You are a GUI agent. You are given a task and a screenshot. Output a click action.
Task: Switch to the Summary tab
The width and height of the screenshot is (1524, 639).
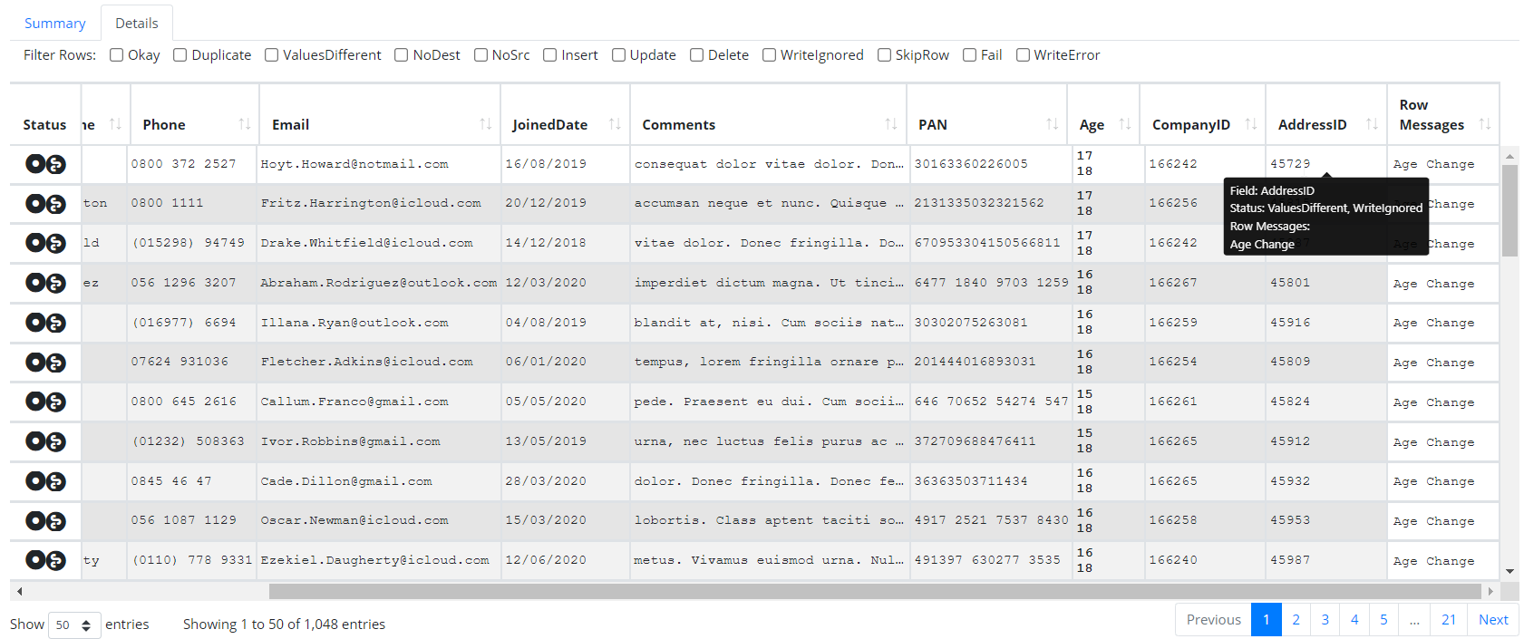point(54,24)
